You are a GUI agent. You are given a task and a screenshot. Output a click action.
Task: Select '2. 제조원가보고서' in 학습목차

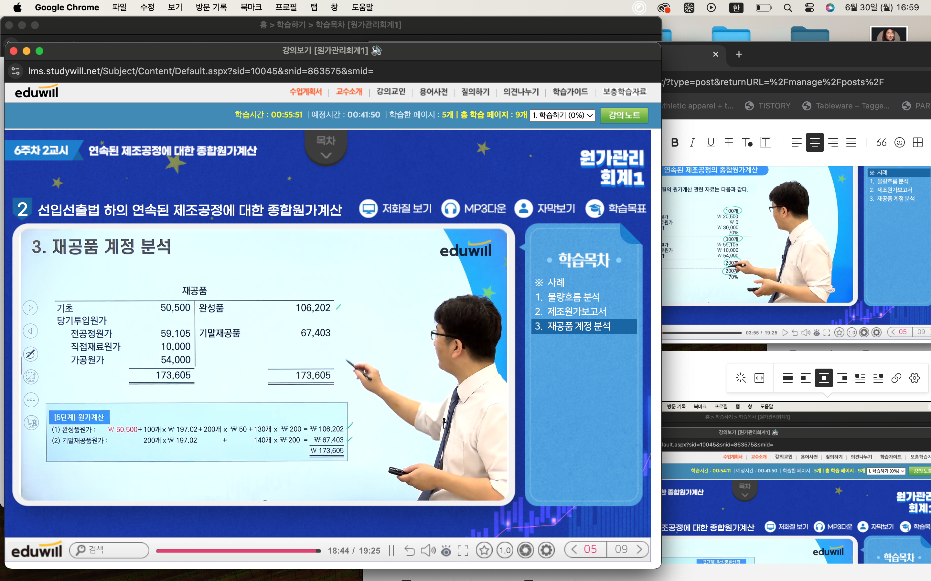(x=571, y=311)
